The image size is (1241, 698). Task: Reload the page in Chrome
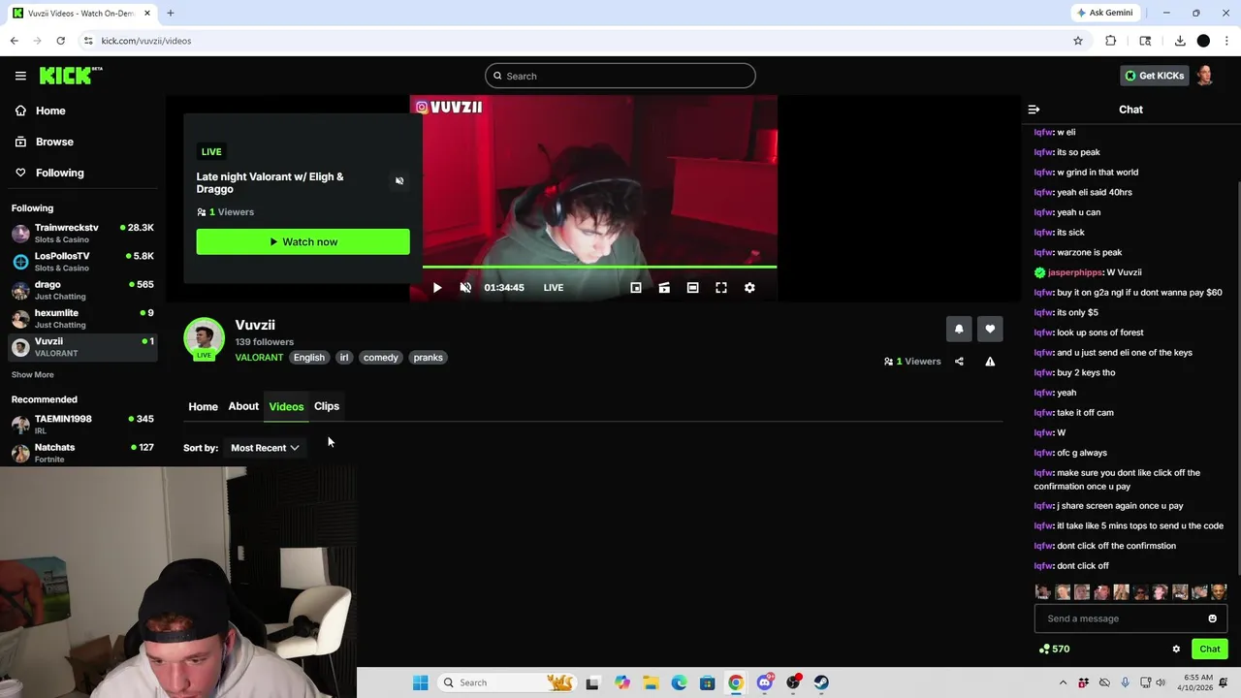coord(60,41)
